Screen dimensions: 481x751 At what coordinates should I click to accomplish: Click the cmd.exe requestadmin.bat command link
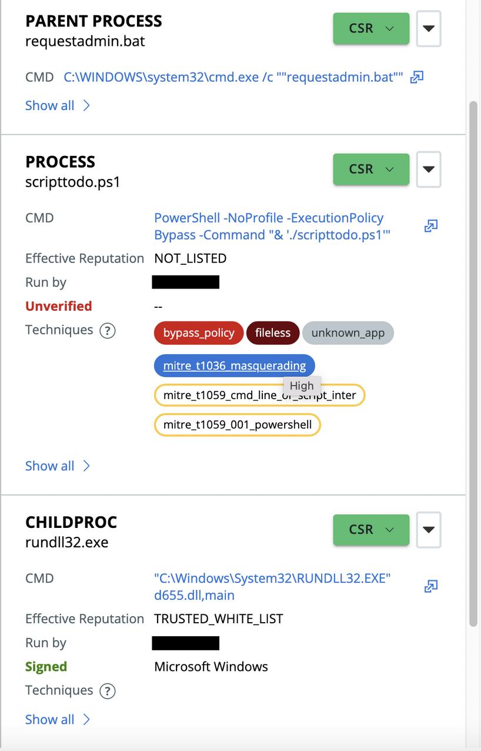pos(233,77)
